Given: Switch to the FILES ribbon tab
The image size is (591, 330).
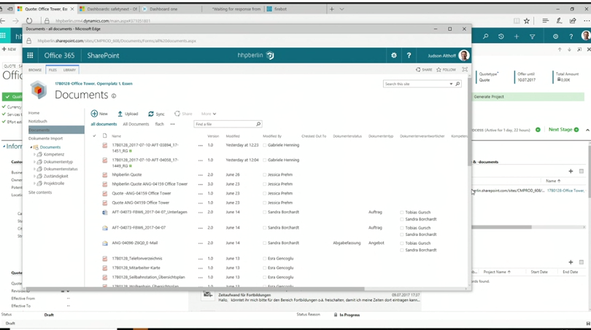Looking at the screenshot, I should pyautogui.click(x=53, y=70).
